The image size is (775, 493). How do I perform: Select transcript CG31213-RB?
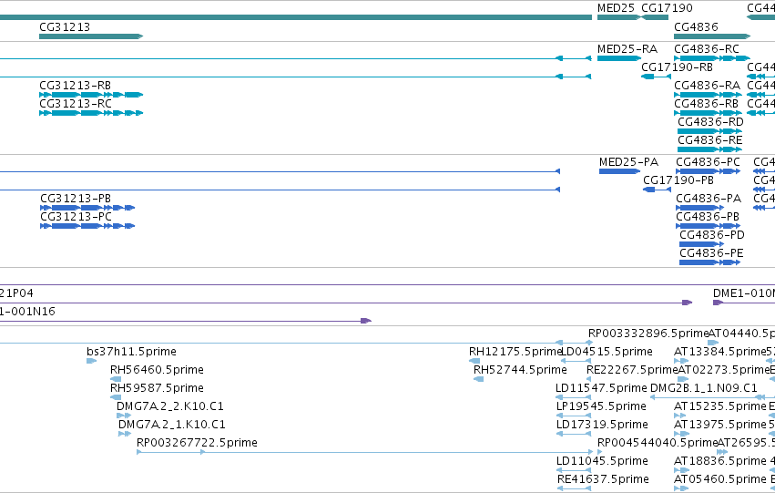[x=91, y=95]
